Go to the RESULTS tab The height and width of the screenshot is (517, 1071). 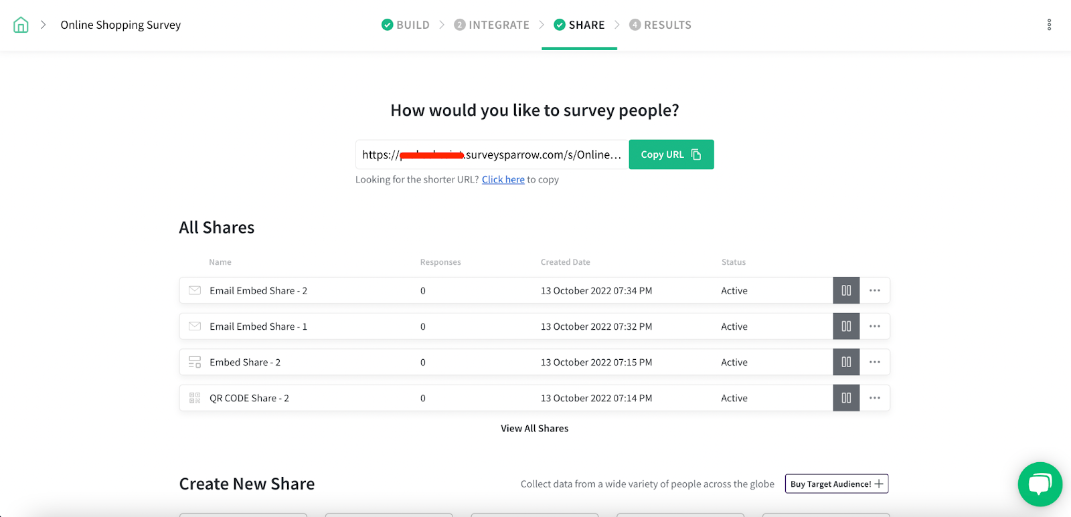coord(660,25)
